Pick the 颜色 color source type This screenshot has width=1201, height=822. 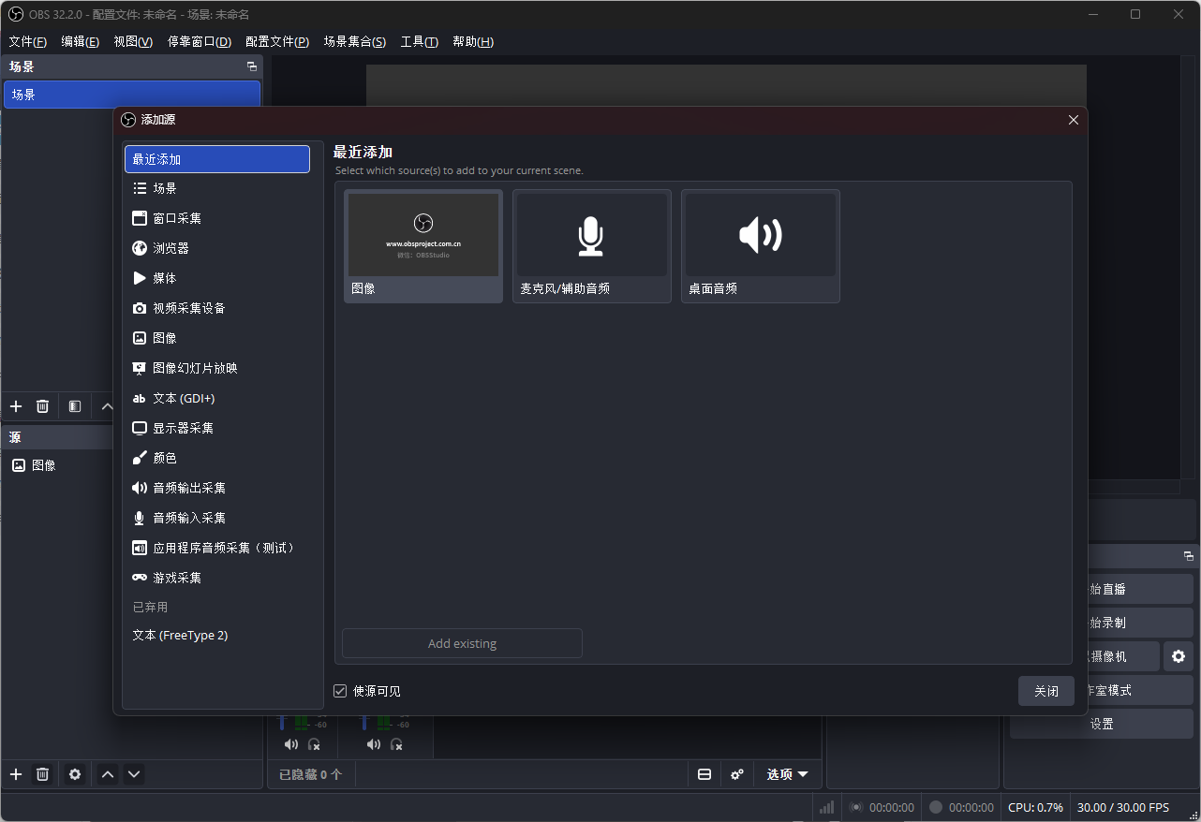tap(217, 458)
